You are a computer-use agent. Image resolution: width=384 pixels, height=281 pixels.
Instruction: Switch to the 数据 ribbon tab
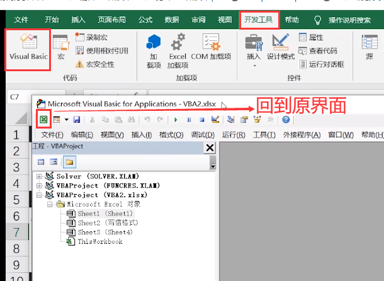click(x=172, y=20)
